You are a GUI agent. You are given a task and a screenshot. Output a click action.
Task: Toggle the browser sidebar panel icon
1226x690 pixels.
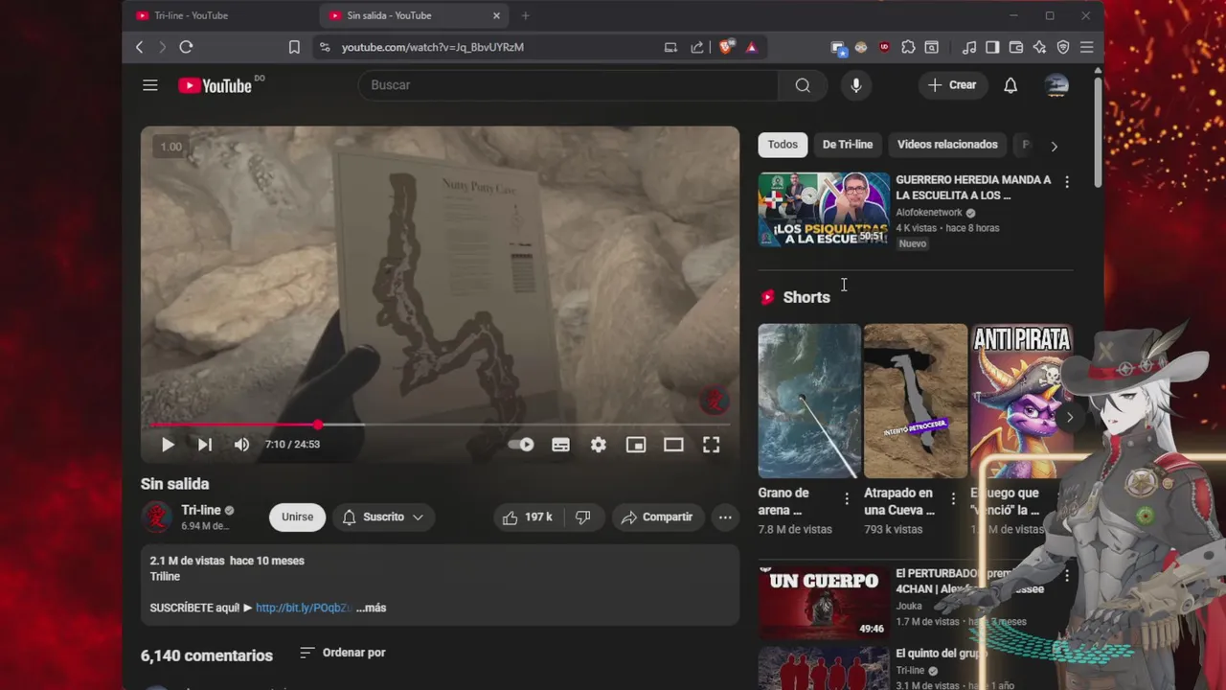992,47
